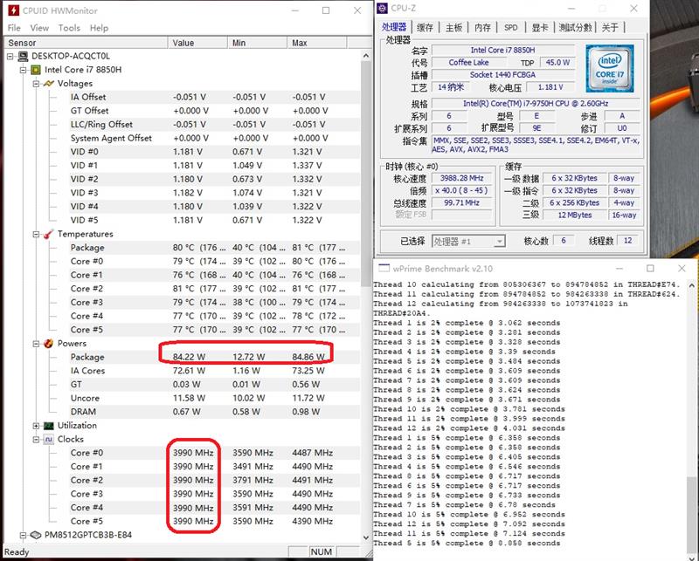Open the View menu in HWMonitor

(x=40, y=28)
